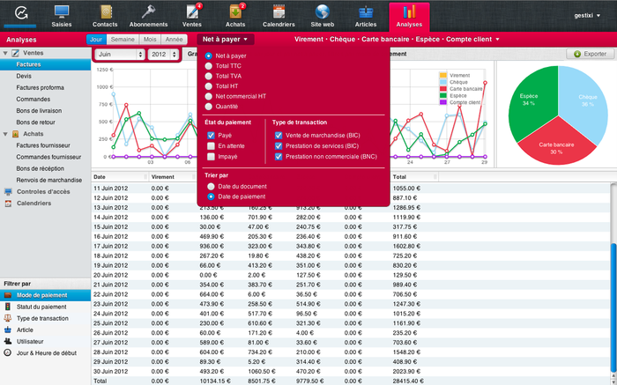This screenshot has width=617, height=385.
Task: Open the Site web globe icon
Action: (323, 13)
